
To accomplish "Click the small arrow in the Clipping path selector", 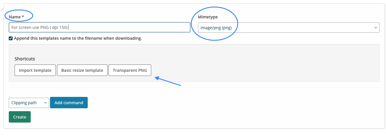I will [45, 103].
